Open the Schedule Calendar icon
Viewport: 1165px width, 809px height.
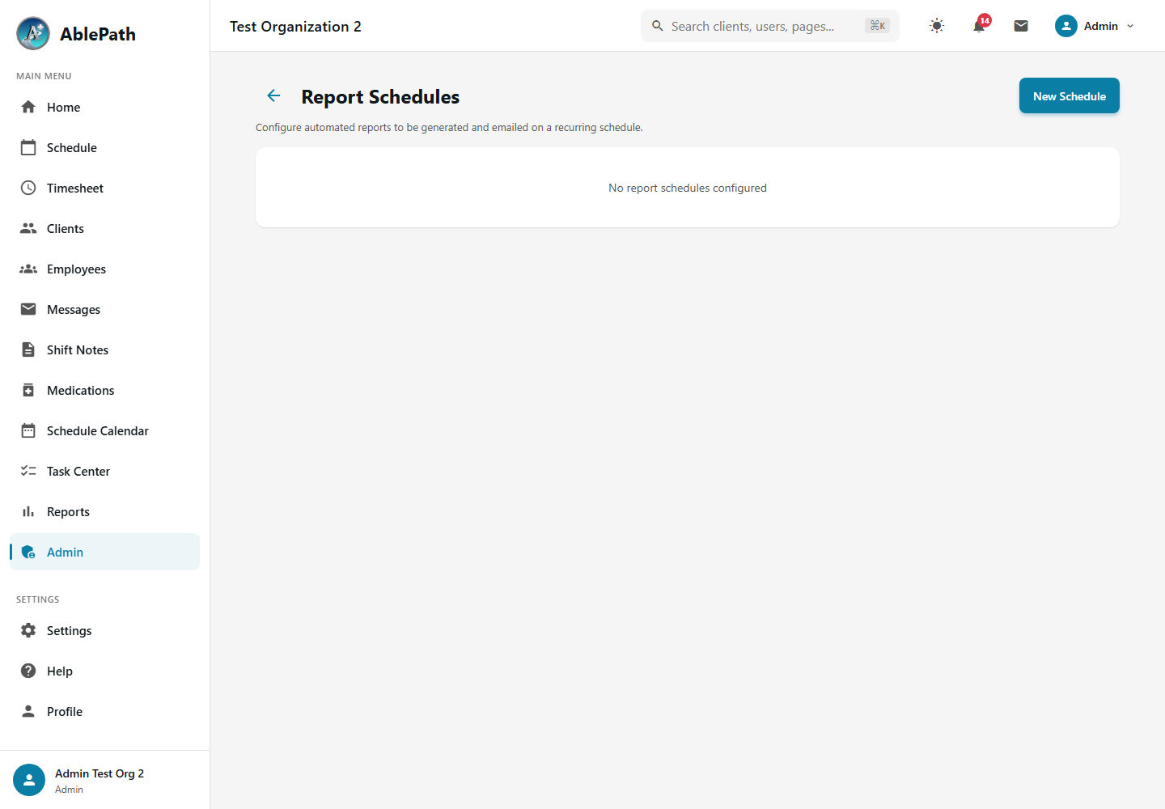click(28, 430)
